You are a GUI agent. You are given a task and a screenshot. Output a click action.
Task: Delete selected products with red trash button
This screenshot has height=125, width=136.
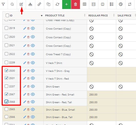coord(76,4)
